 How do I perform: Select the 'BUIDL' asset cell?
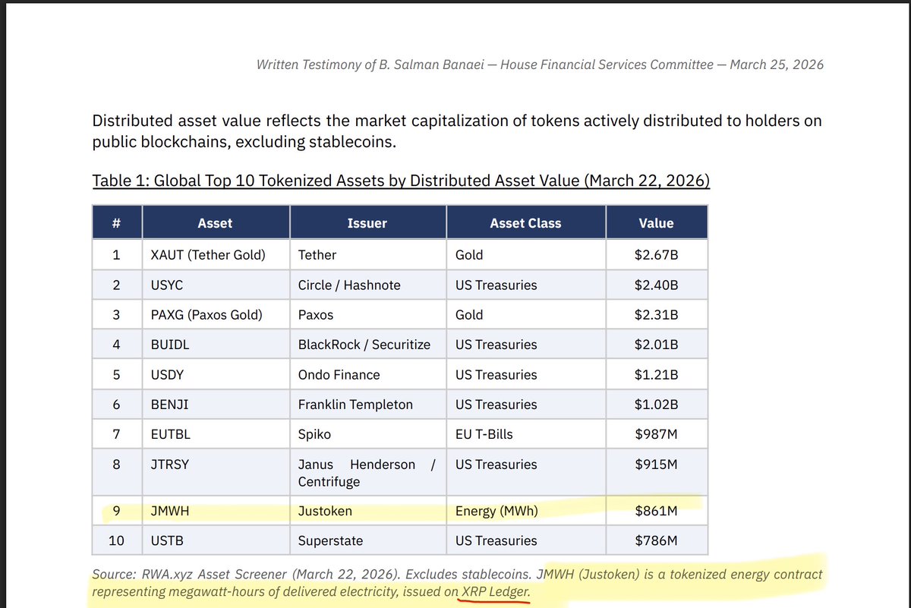(215, 345)
